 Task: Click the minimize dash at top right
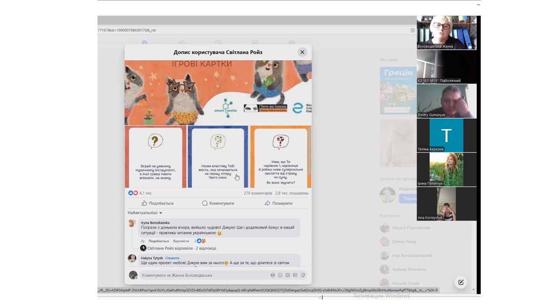point(479,4)
